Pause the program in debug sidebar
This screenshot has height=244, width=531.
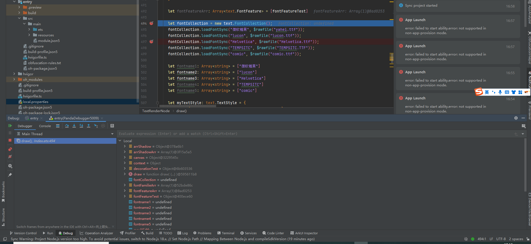[x=10, y=133]
